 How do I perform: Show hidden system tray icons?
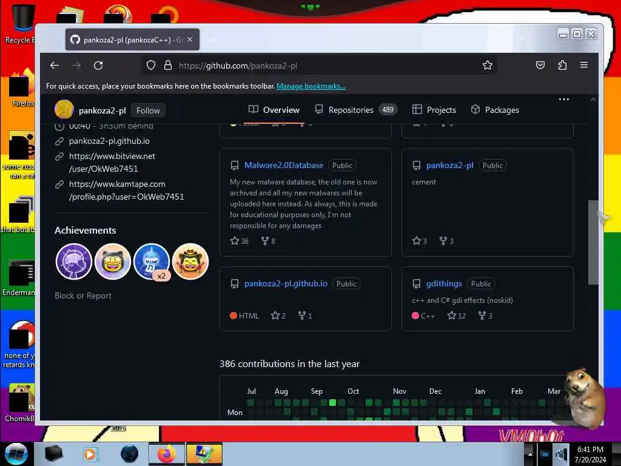point(530,454)
